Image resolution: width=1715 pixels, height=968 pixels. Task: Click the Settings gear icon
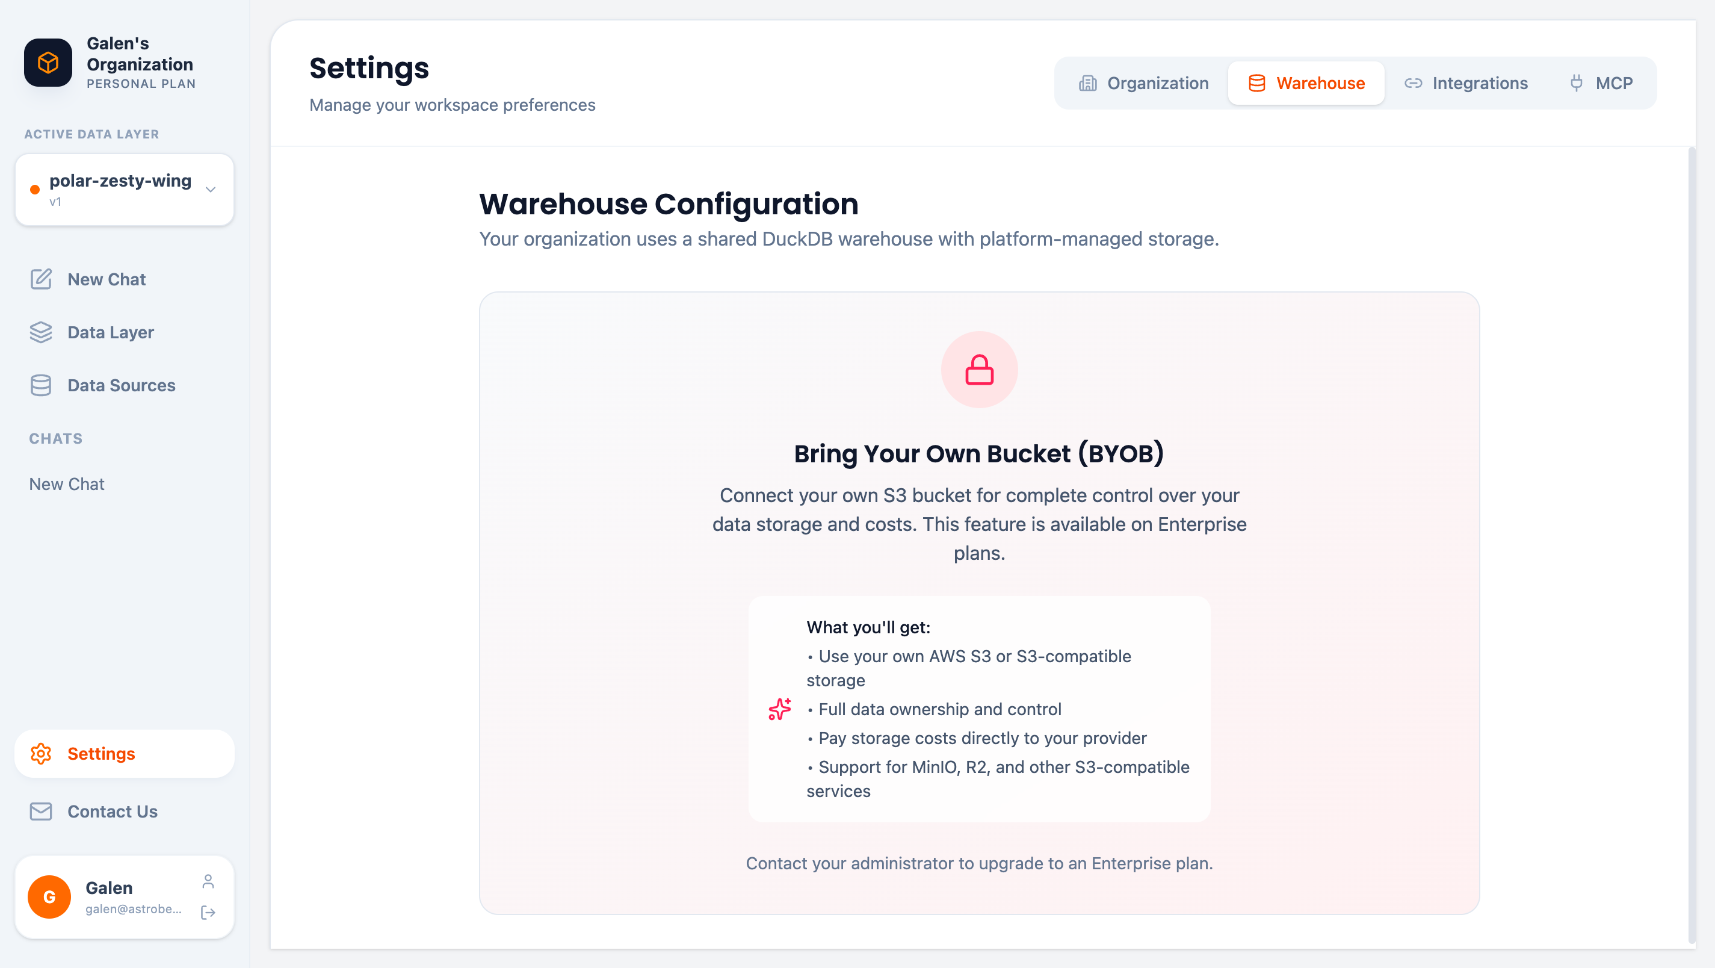click(x=40, y=754)
